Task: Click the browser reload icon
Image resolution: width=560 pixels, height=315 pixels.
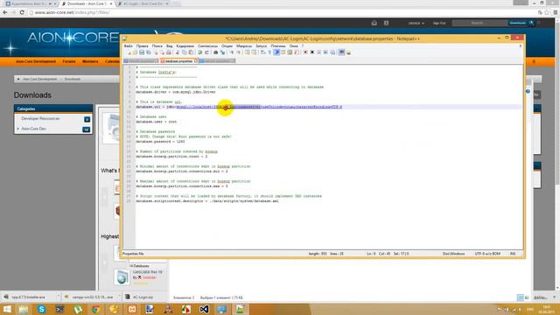Action: [x=22, y=12]
